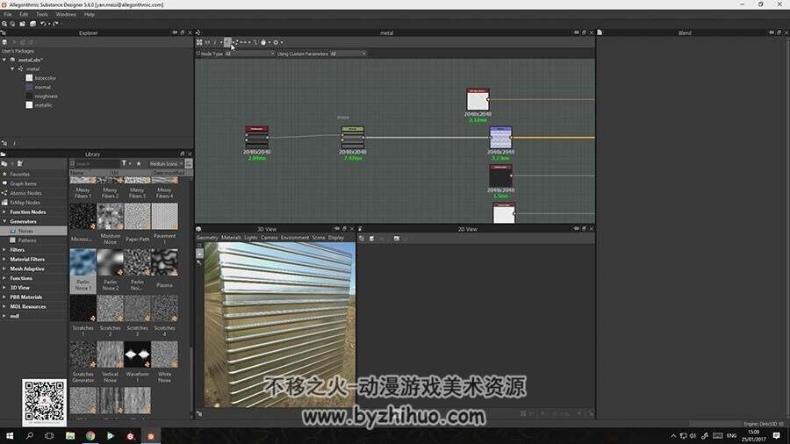This screenshot has width=790, height=444.
Task: Collapse the metal graph in Explorer
Action: [12, 69]
